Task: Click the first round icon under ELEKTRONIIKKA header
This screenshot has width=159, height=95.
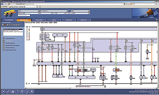Action: (3, 25)
